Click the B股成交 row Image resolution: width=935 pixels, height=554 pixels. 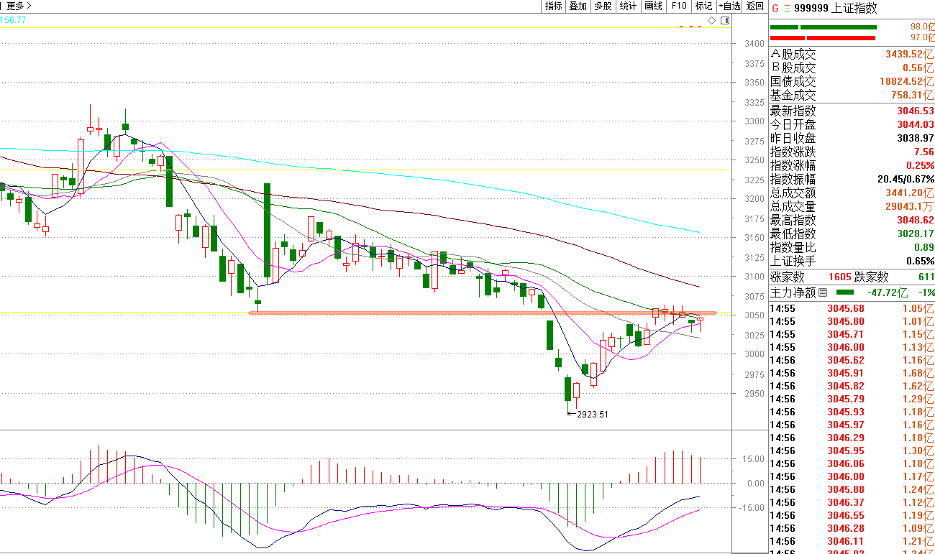[x=852, y=68]
